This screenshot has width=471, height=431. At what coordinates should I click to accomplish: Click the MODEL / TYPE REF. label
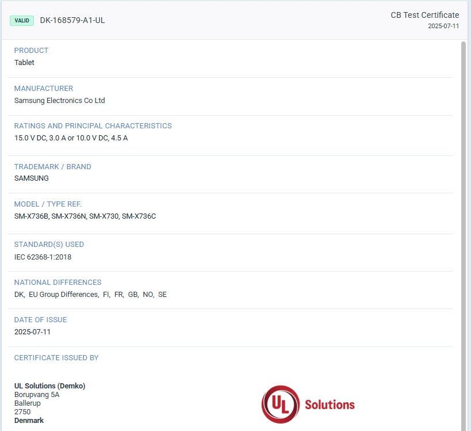click(48, 204)
